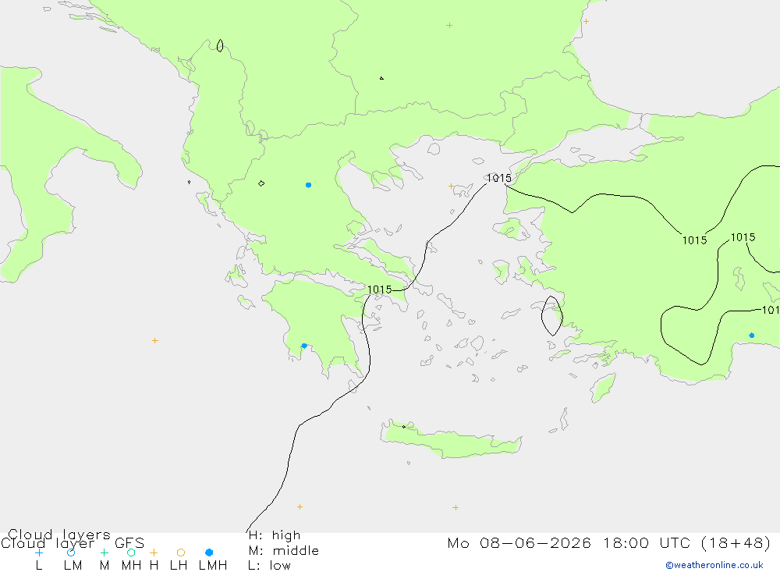Click the filled blue LMH legend symbol
Screen dimensions: 780x572
[x=209, y=552]
